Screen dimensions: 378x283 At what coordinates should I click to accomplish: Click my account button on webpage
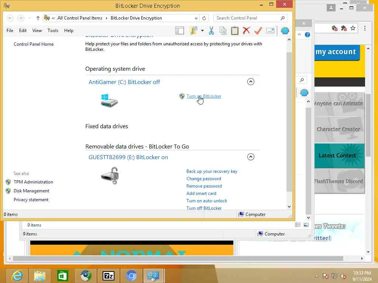[x=337, y=52]
